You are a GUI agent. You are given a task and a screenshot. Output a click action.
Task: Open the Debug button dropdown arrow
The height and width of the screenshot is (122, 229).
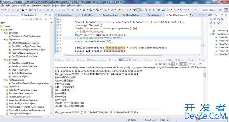[80, 10]
